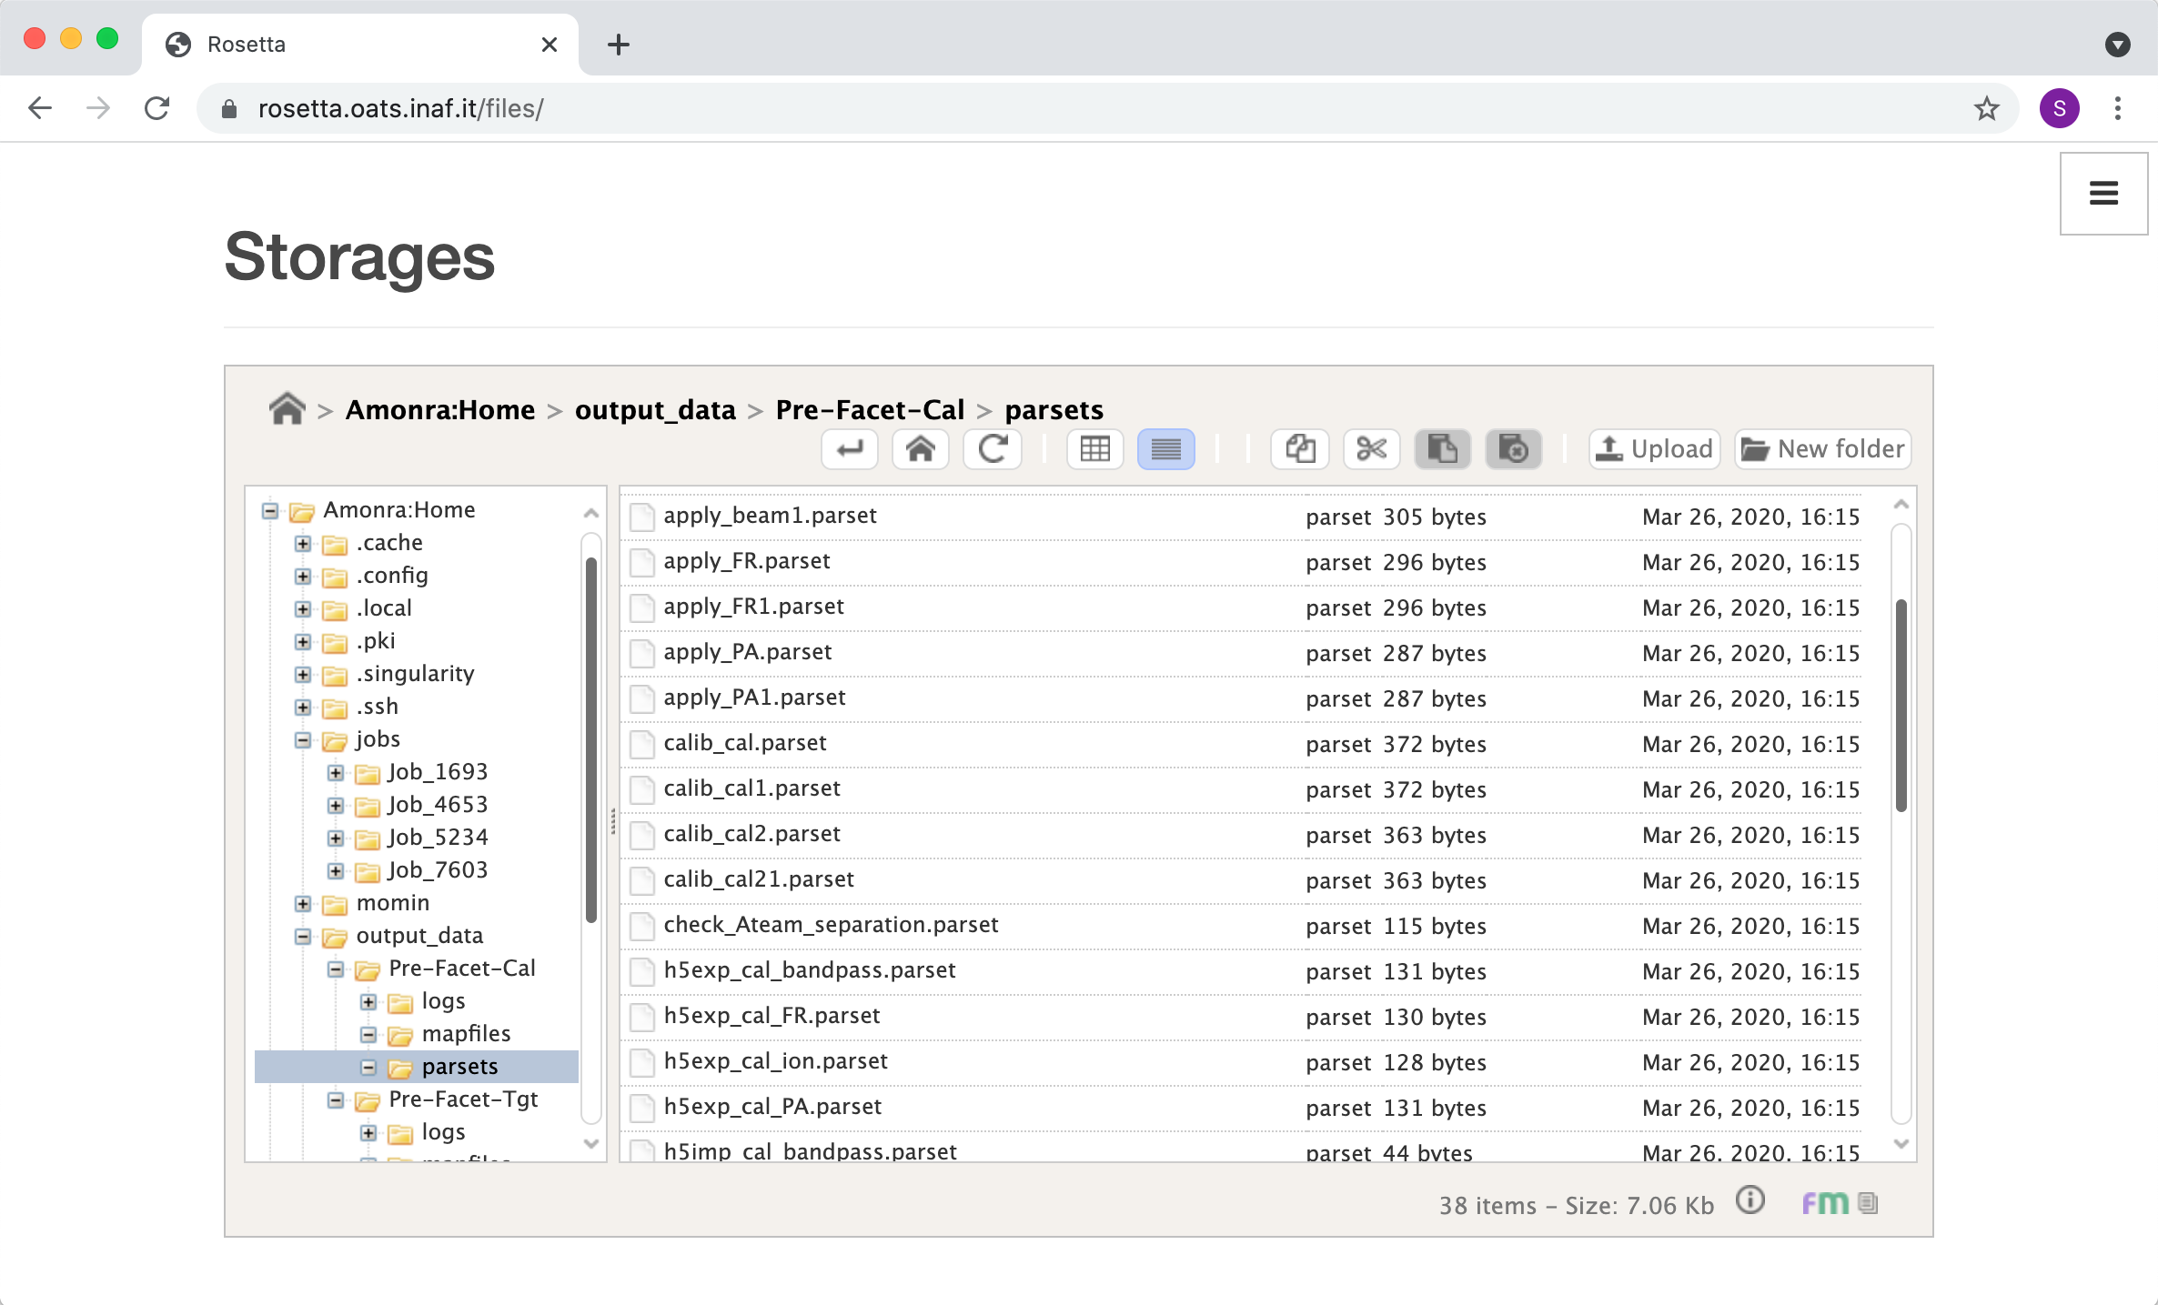Go back in browser history
This screenshot has height=1305, width=2158.
[x=40, y=108]
